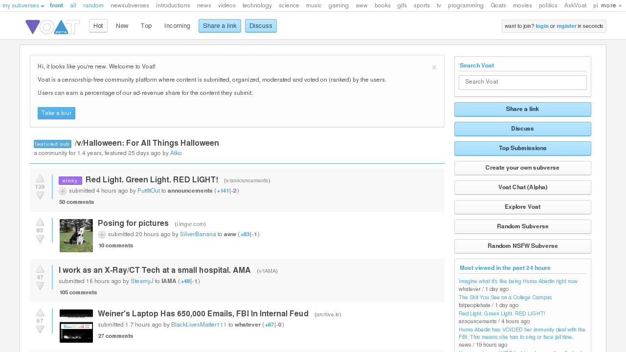Open the all subverse link
The height and width of the screenshot is (352, 626).
[73, 5]
